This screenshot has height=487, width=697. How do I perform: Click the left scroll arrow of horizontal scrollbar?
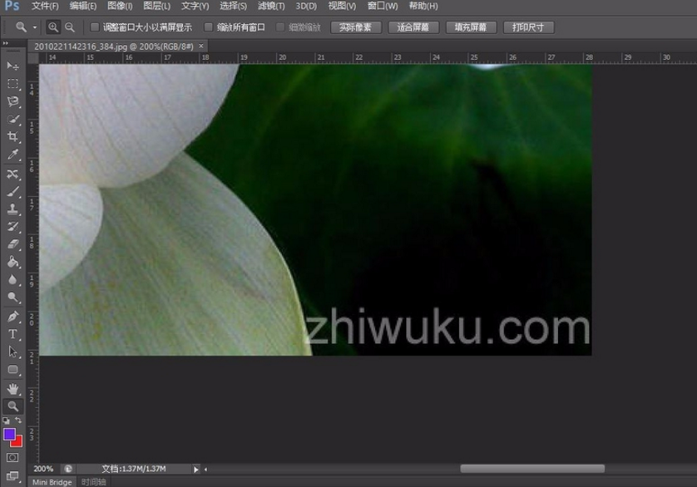click(x=205, y=470)
